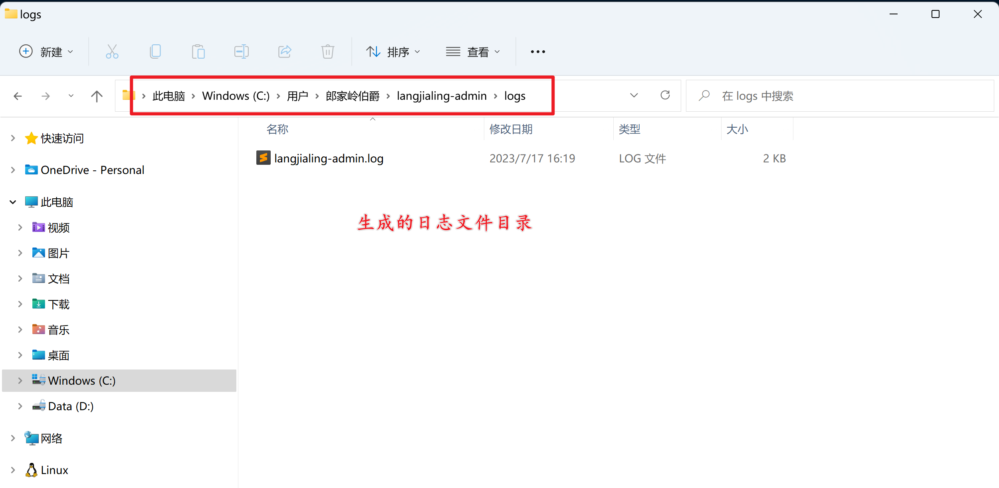Click the Rename icon
The height and width of the screenshot is (488, 999).
point(242,52)
